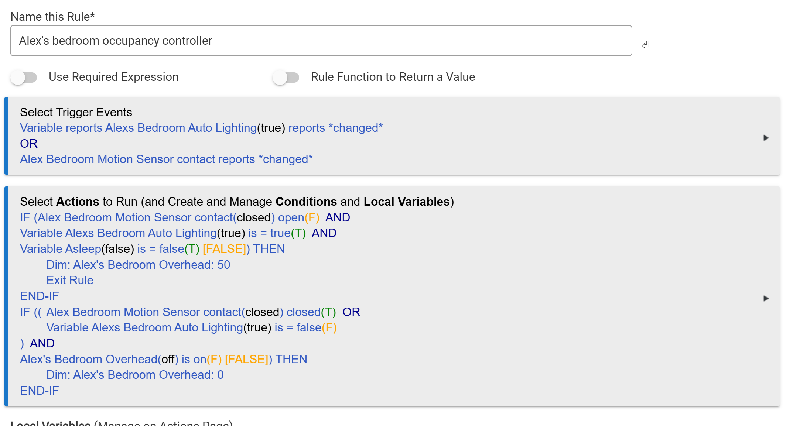This screenshot has height=426, width=800.
Task: Click the Select Trigger Events heading
Action: pos(76,112)
